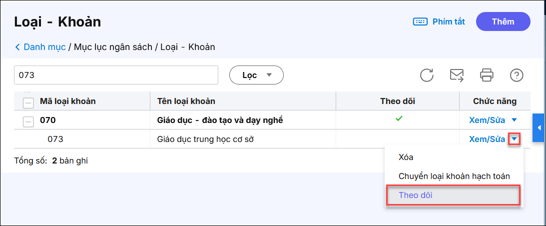Viewport: 546px width, 226px height.
Task: Open the dropdown arrow beside Xem/Sửa for 070
Action: tap(515, 120)
